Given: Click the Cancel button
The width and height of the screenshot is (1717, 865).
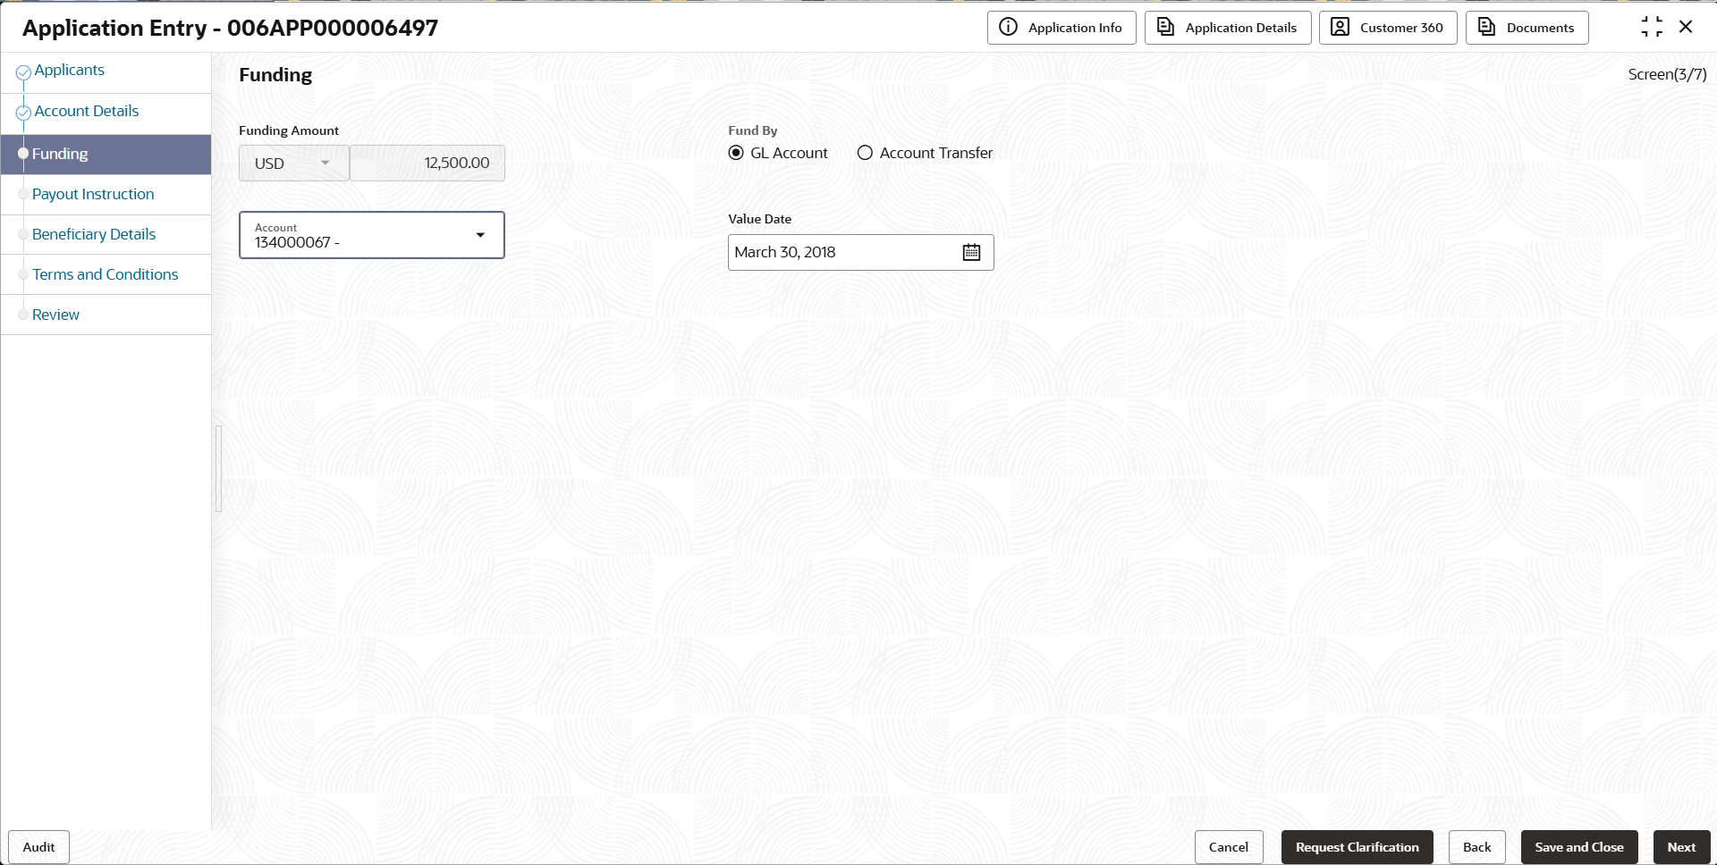Looking at the screenshot, I should 1229,847.
